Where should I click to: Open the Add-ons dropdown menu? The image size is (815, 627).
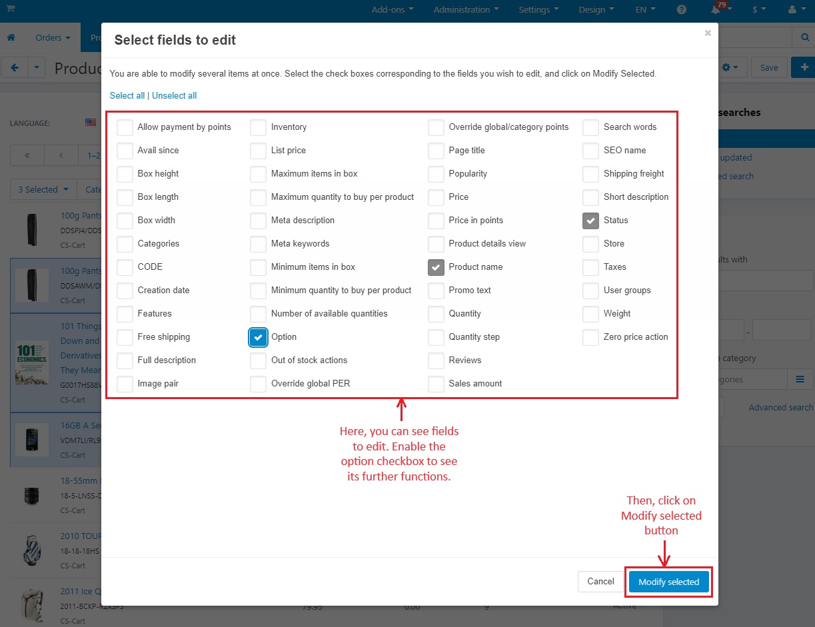393,10
